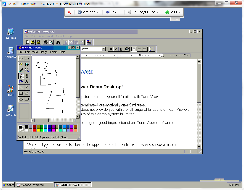Toggle Bold formatting in WordPad
The height and width of the screenshot is (190, 244).
[x=111, y=49]
